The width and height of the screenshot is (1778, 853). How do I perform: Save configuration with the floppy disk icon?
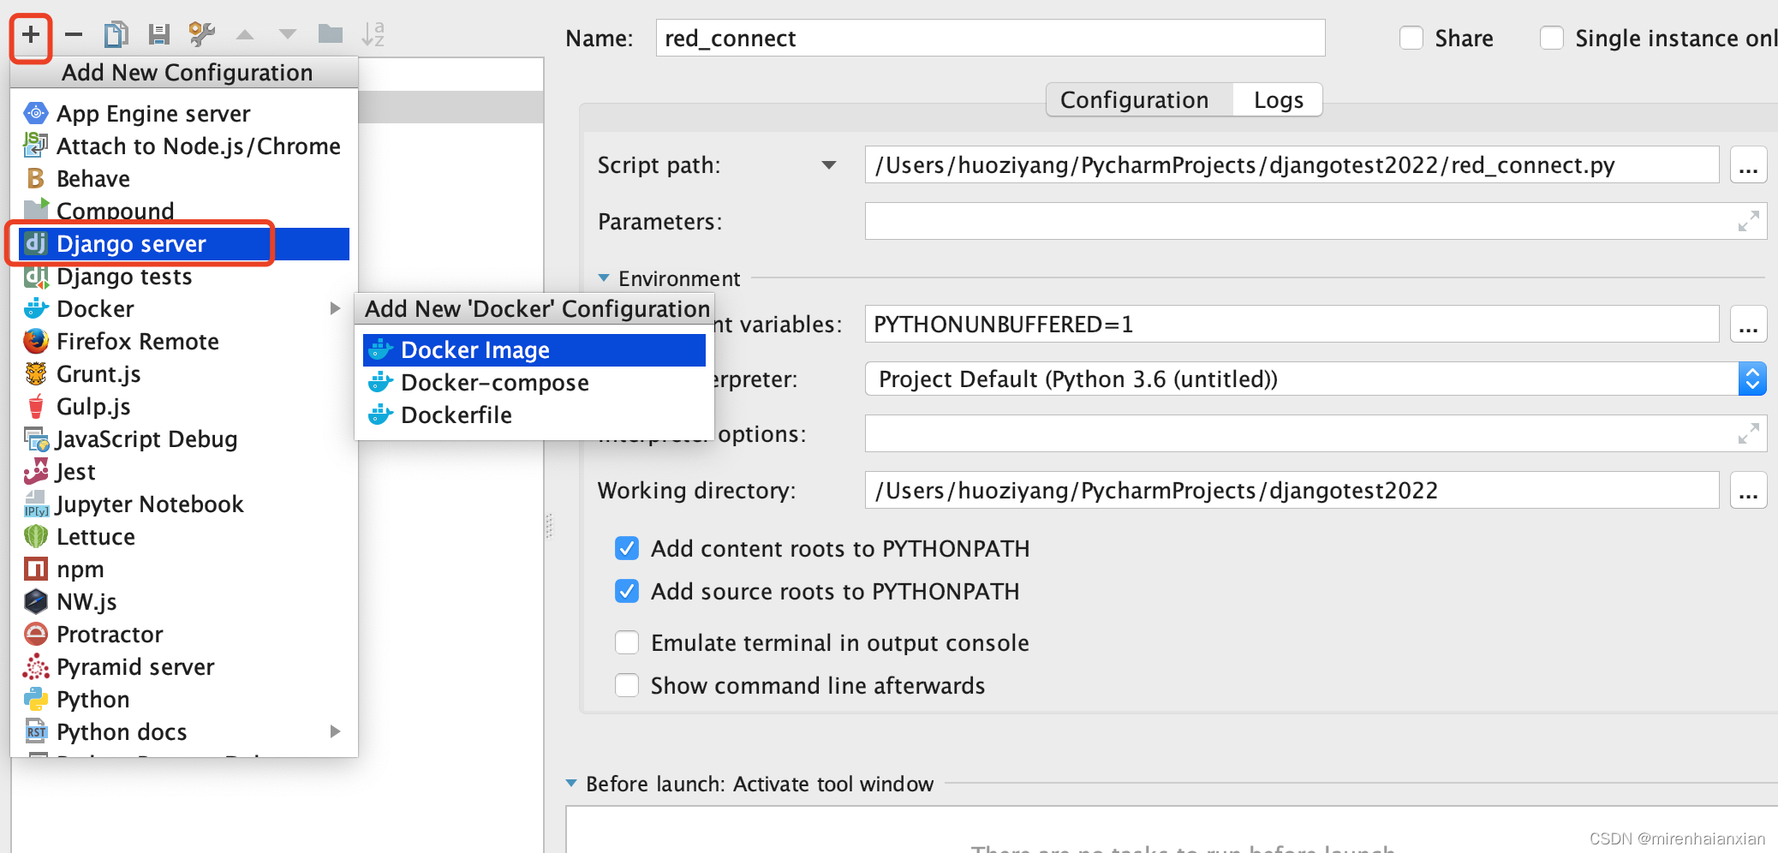coord(158,35)
